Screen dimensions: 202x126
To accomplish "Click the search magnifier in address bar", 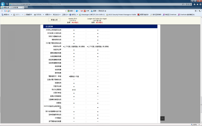I will [x=183, y=4].
